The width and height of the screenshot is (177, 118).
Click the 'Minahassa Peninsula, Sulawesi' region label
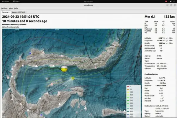(x=14, y=24)
